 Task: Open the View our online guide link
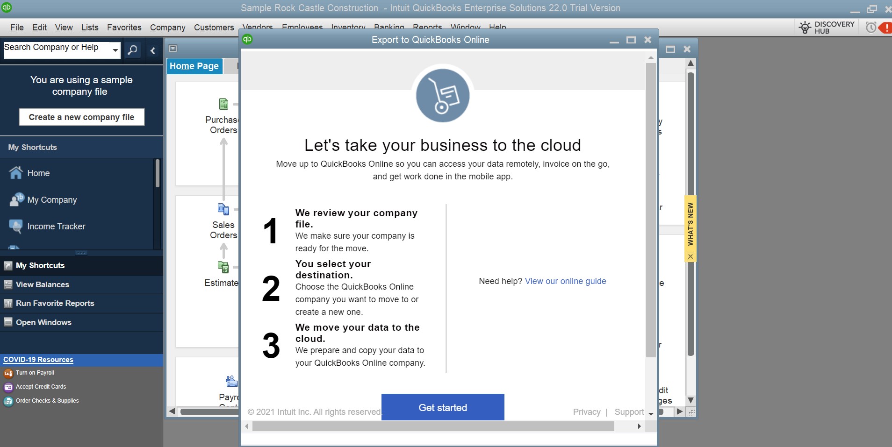coord(566,281)
